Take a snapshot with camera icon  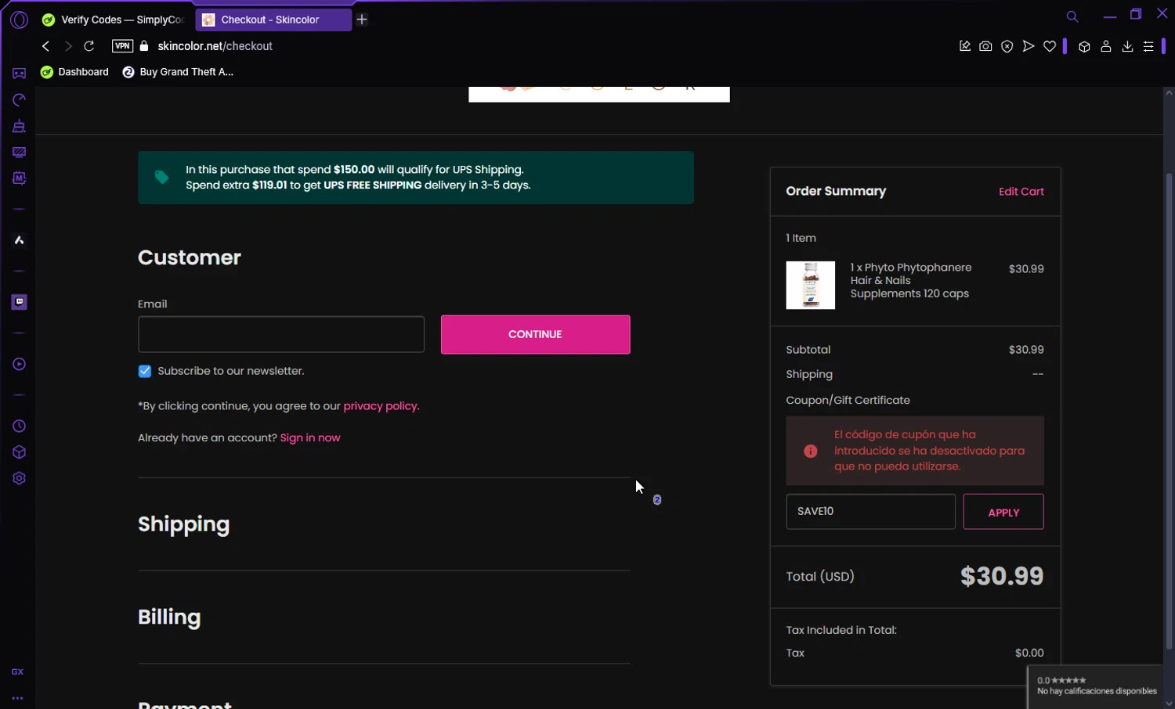985,46
